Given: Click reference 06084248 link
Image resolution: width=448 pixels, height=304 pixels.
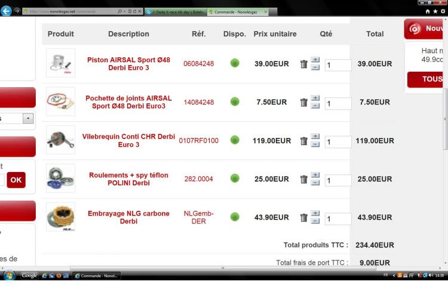Looking at the screenshot, I should coord(198,64).
